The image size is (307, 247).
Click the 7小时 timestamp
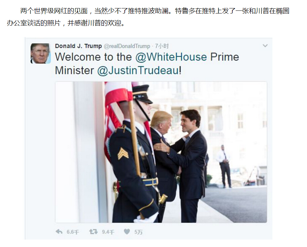coord(162,46)
